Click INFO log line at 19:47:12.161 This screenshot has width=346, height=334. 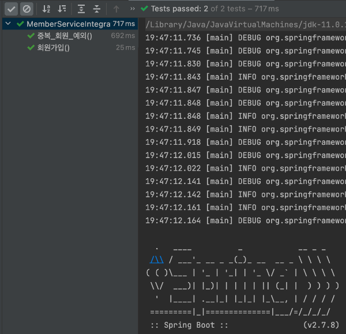(x=246, y=208)
